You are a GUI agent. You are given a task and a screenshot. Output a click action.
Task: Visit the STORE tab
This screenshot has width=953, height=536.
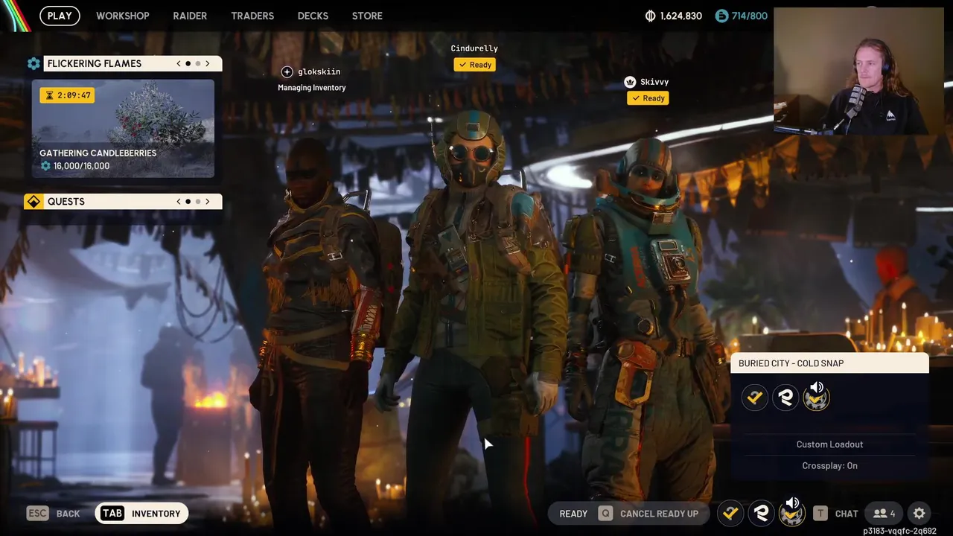click(367, 16)
